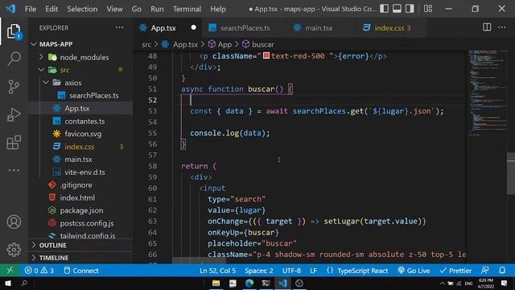Show additional views ellipsis in activity bar
Image resolution: width=515 pixels, height=290 pixels.
point(14,170)
